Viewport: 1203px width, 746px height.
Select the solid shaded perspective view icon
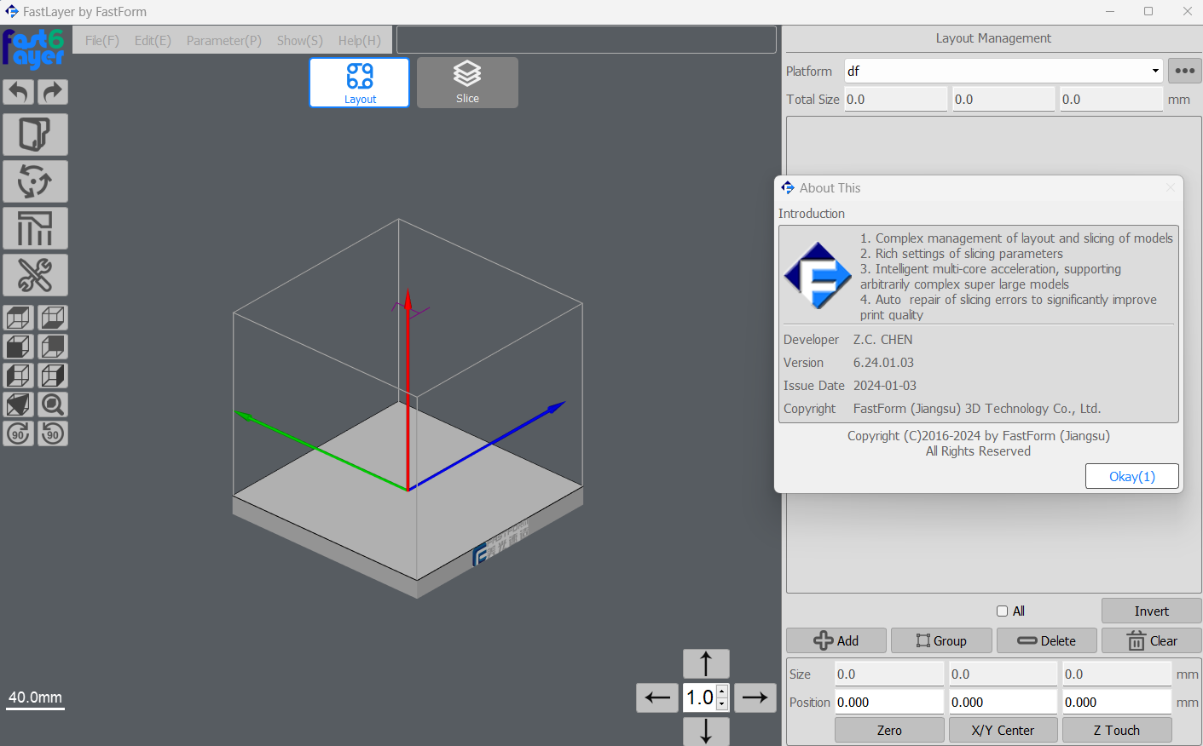(x=18, y=405)
